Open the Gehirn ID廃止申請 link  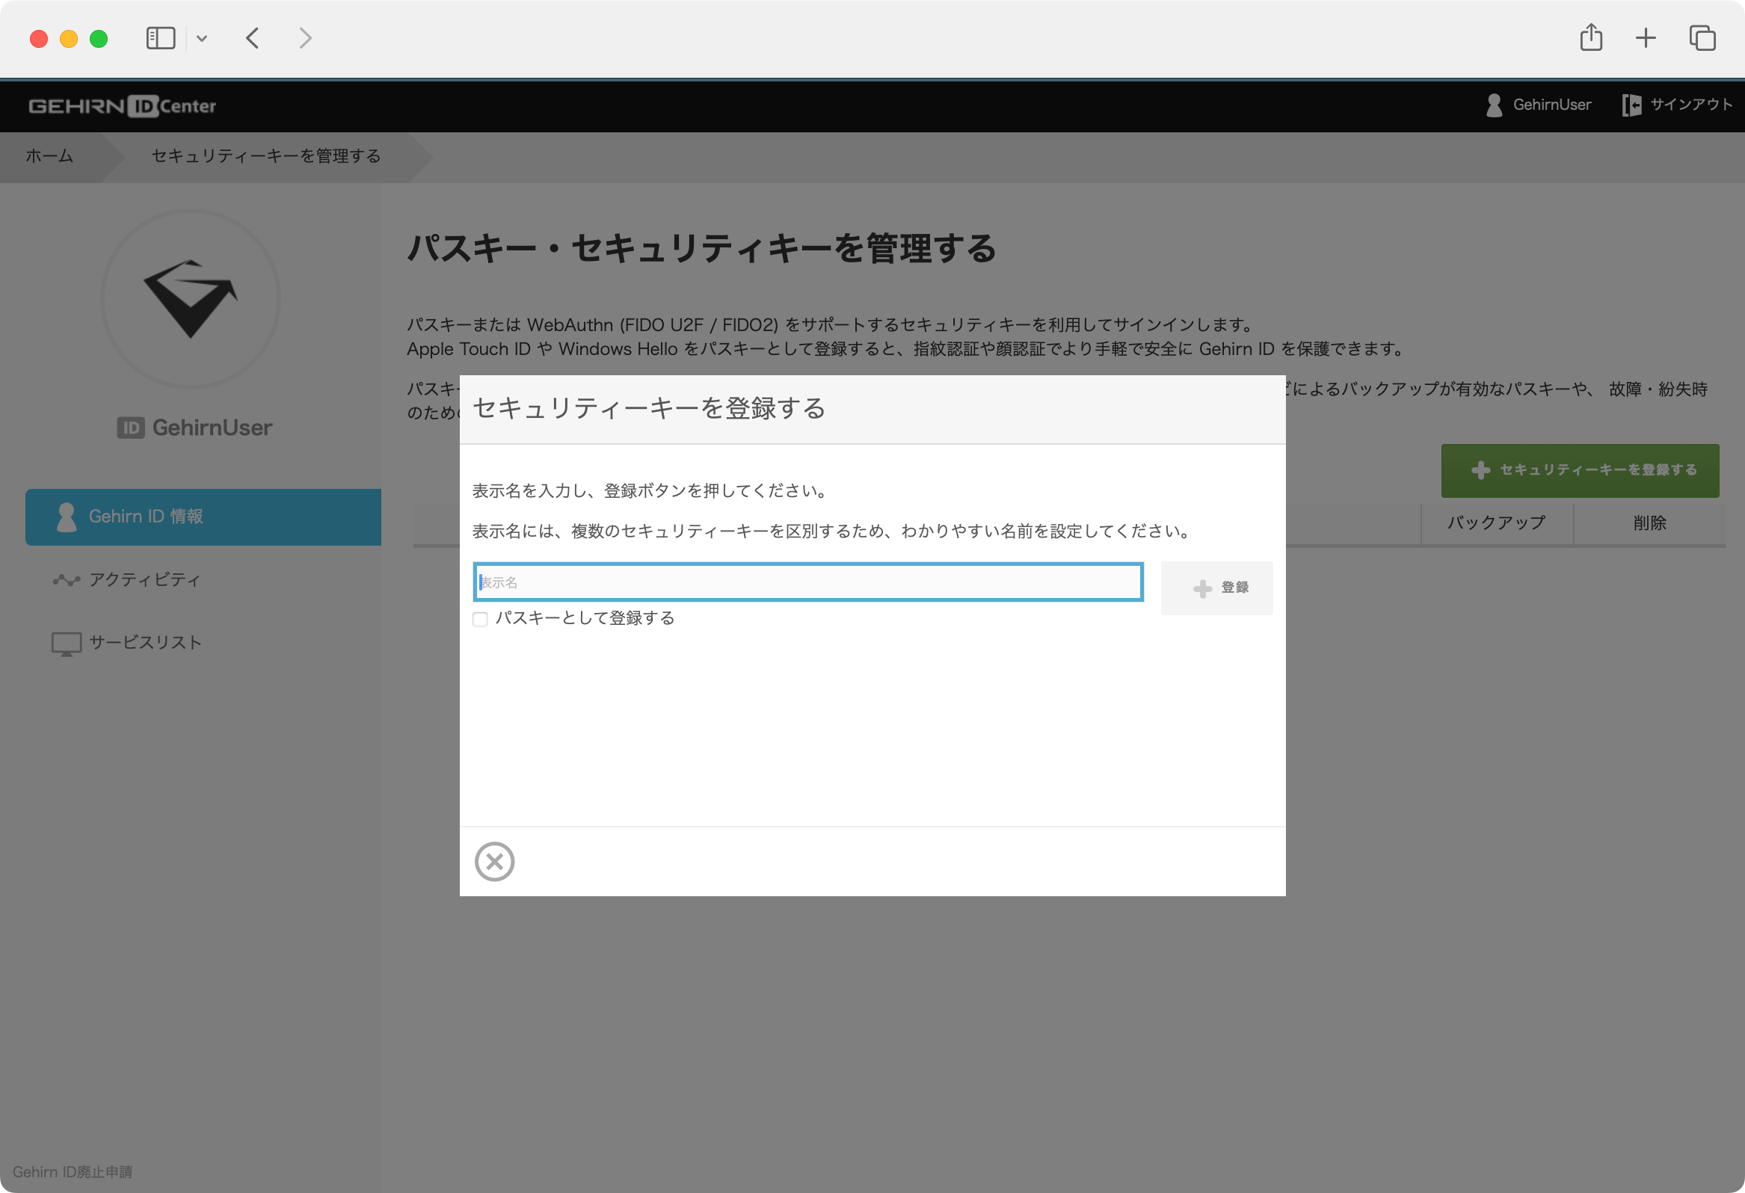click(73, 1171)
